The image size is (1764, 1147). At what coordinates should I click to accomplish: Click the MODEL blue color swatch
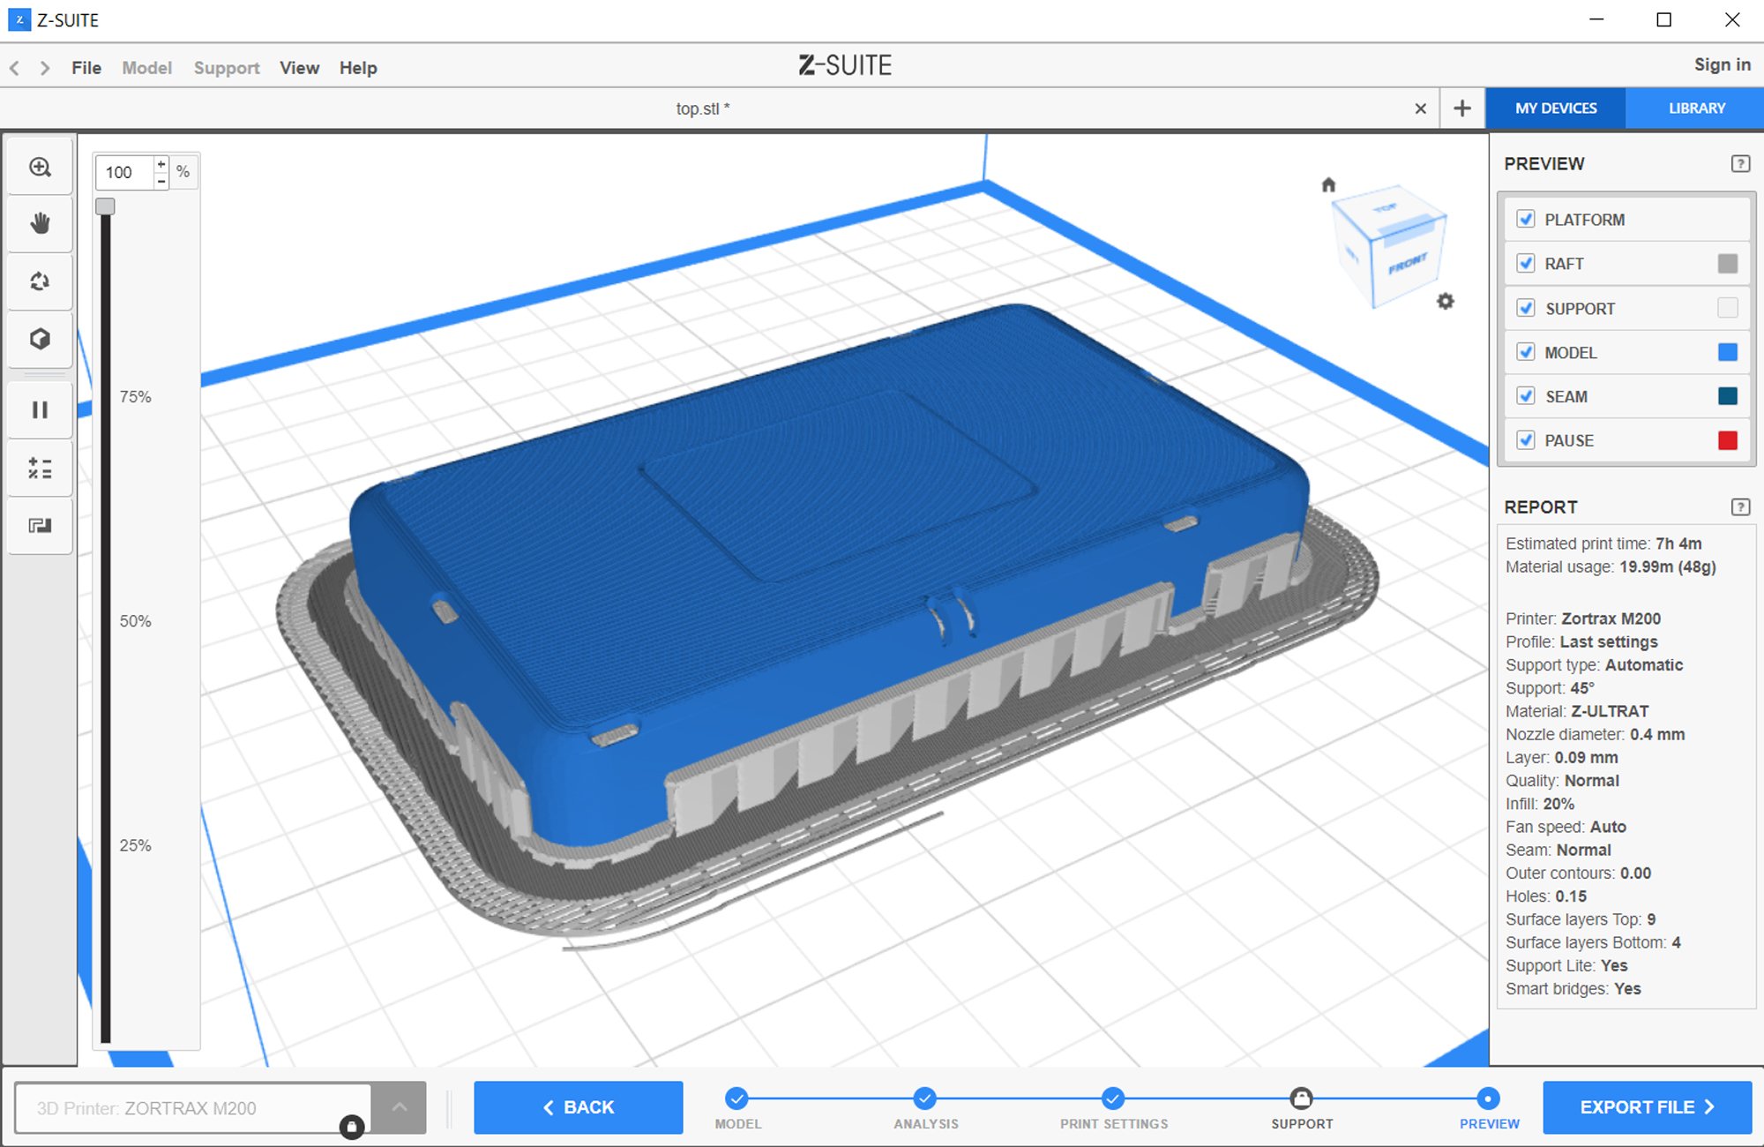click(x=1728, y=352)
